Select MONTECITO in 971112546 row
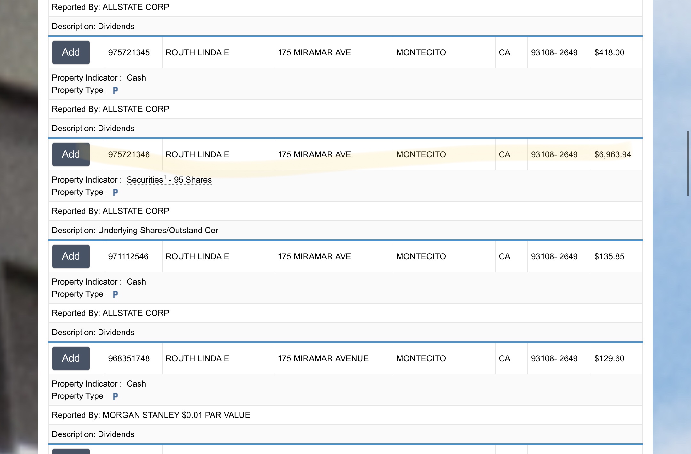This screenshot has width=691, height=454. click(421, 256)
